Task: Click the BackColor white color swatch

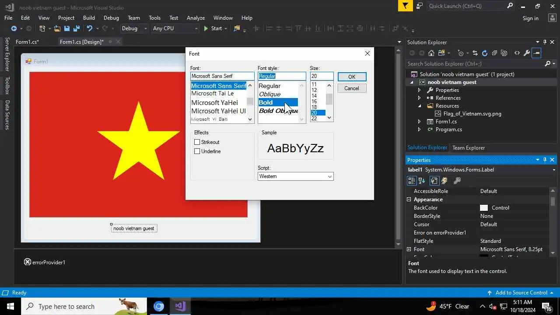Action: (484, 208)
